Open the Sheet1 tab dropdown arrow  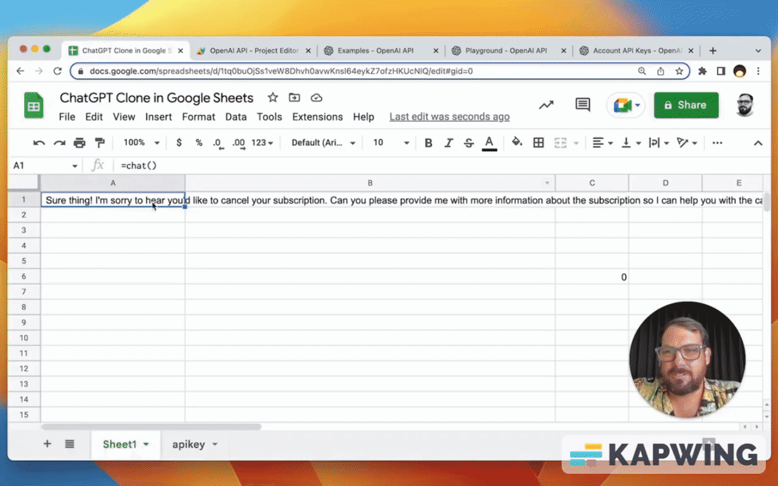(x=146, y=445)
